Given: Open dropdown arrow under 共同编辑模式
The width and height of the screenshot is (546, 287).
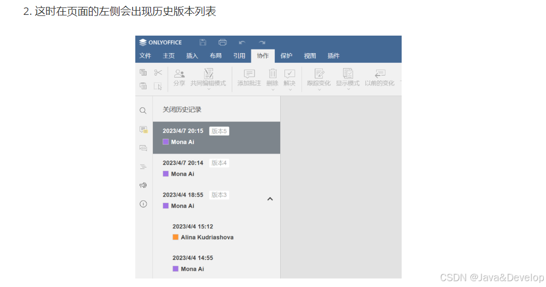Looking at the screenshot, I should click(x=209, y=90).
